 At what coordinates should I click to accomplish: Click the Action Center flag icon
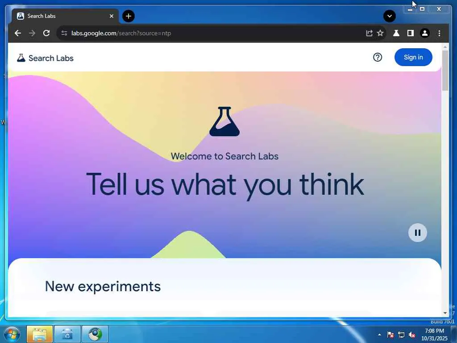pos(390,335)
